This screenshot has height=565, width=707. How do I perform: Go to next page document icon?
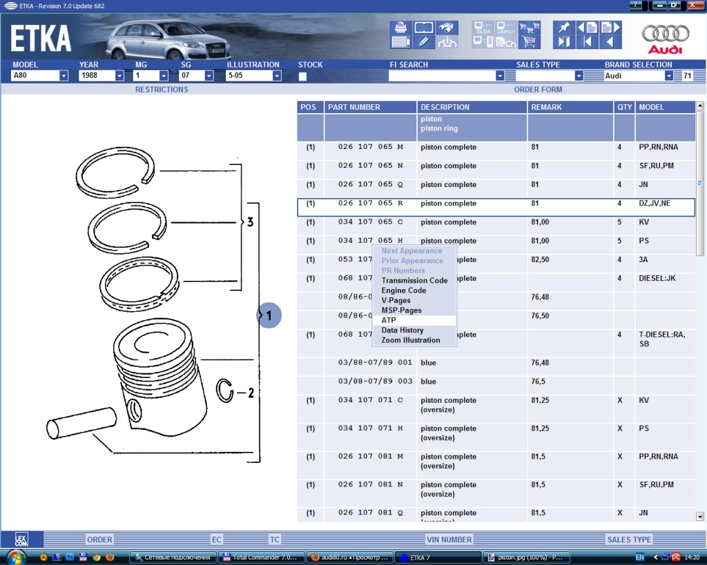click(x=610, y=28)
